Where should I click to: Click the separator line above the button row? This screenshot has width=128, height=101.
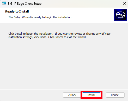point(64,89)
